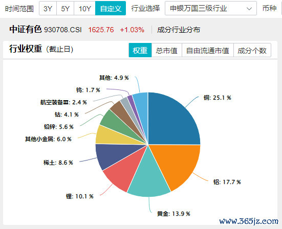Switch to the 权重 tab
This screenshot has width=282, height=229.
(140, 50)
